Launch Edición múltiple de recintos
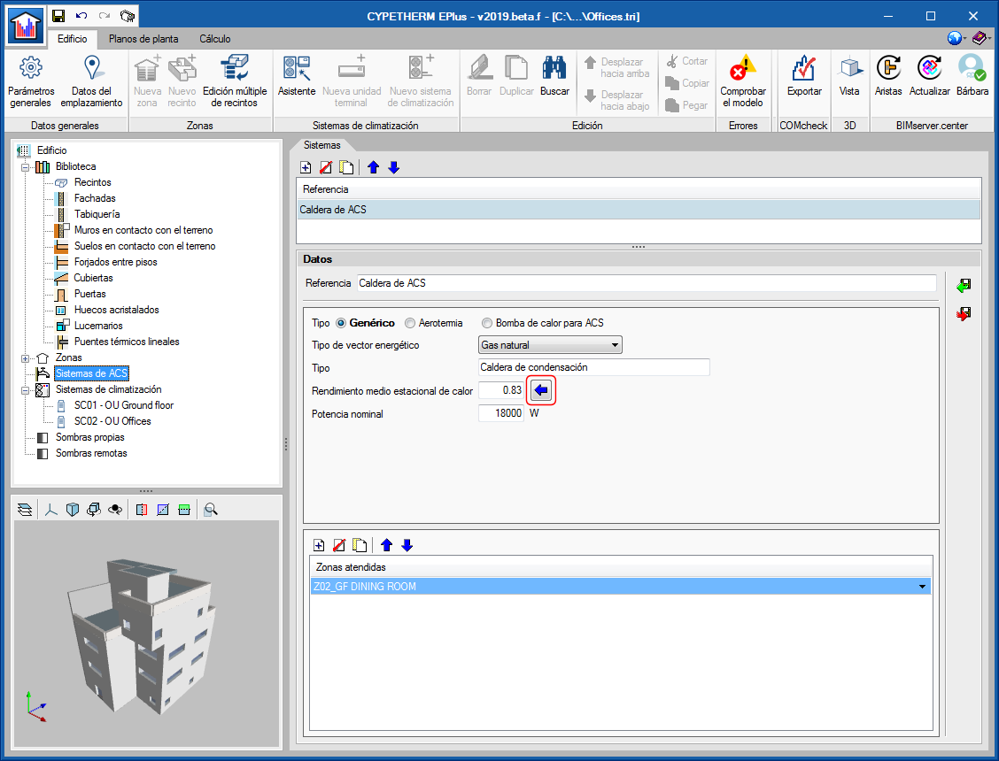The width and height of the screenshot is (999, 761). [235, 82]
